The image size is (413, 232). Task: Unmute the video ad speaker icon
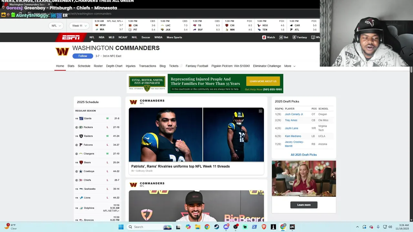(x=276, y=192)
